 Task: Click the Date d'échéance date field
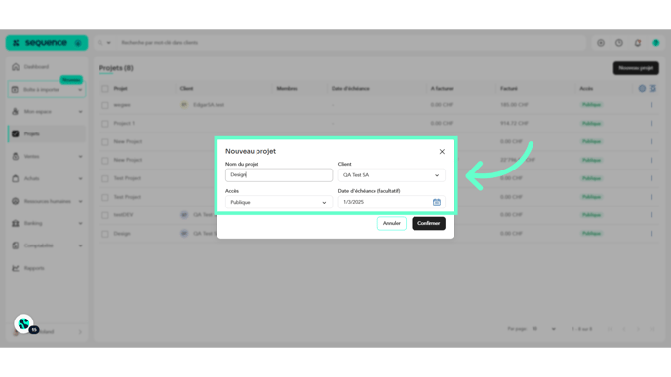coord(391,202)
